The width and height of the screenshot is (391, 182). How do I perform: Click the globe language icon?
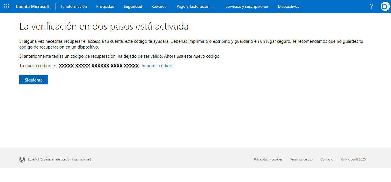click(22, 160)
